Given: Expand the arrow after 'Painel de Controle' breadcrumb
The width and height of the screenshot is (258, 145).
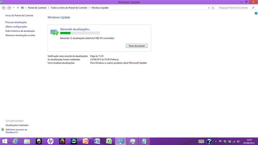Looking at the screenshot, I should tap(49, 8).
